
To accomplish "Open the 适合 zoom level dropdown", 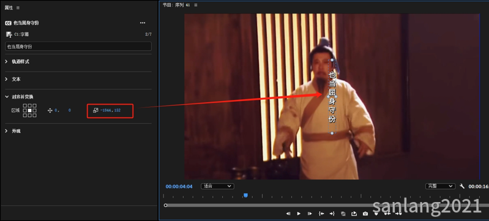I will click(x=217, y=186).
